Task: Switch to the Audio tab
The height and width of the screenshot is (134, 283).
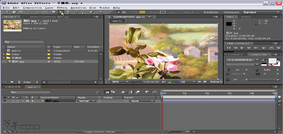Action: pyautogui.click(x=246, y=17)
